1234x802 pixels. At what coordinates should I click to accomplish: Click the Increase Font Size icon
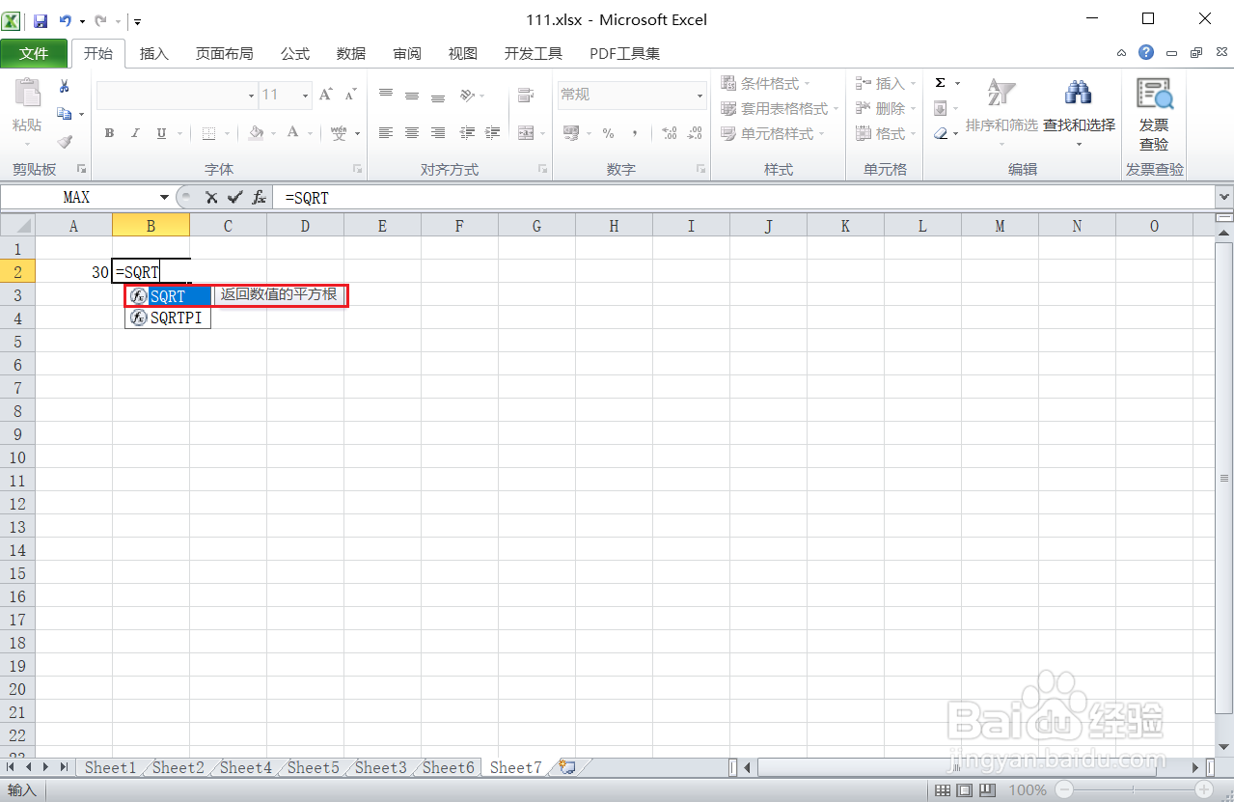pos(326,95)
